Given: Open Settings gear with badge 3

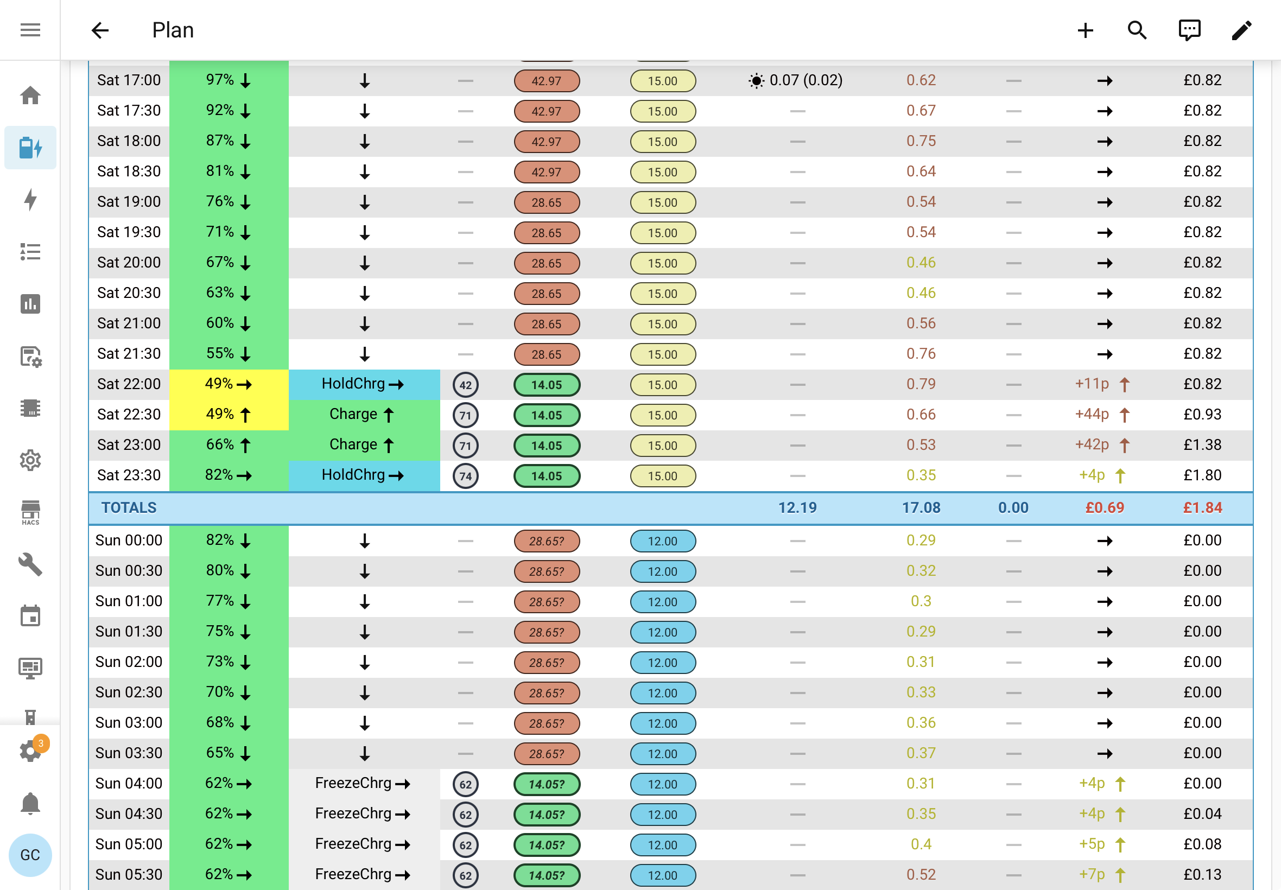Looking at the screenshot, I should click(30, 751).
